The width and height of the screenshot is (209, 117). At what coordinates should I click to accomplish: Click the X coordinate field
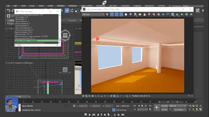click(83, 106)
